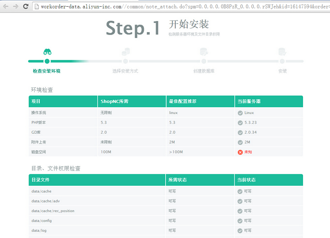330x238 pixels.
Task: Click the browser back arrow
Action: click(6, 6)
